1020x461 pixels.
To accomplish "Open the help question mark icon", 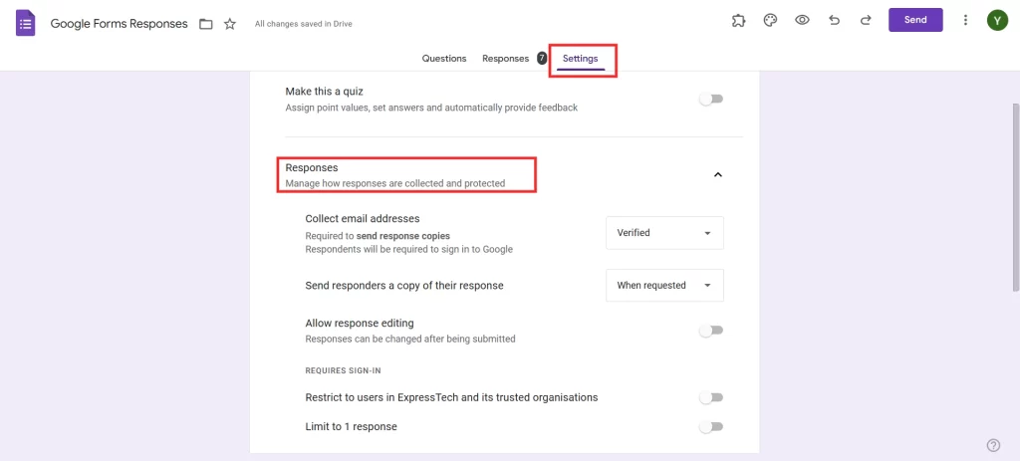I will point(992,445).
